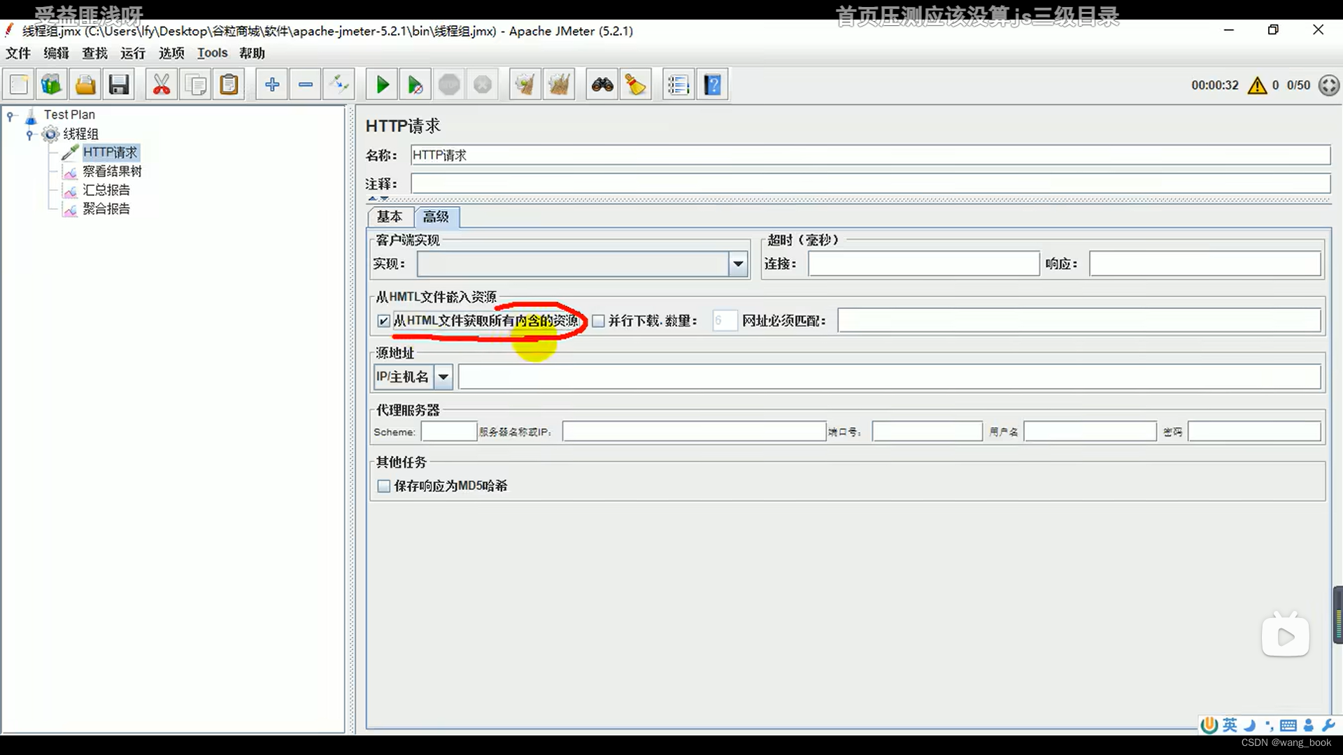1343x755 pixels.
Task: Open the 编辑 menu
Action: [56, 53]
